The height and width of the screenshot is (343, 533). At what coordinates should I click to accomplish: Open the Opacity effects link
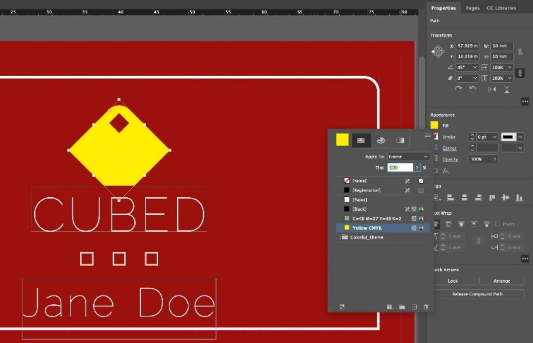pos(450,159)
